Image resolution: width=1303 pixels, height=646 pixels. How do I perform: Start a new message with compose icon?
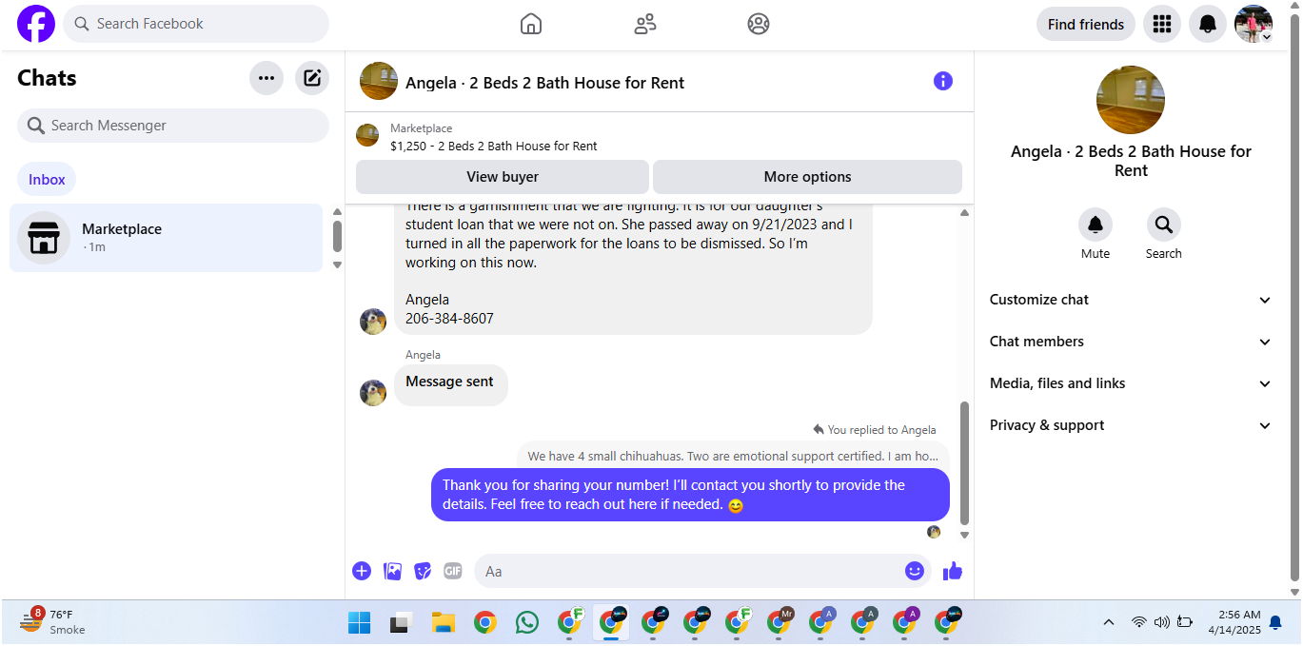[312, 78]
